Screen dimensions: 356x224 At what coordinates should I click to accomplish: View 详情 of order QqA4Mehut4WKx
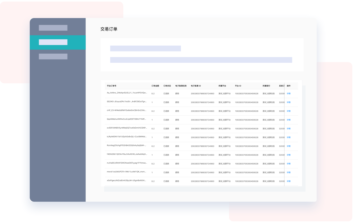(x=289, y=120)
